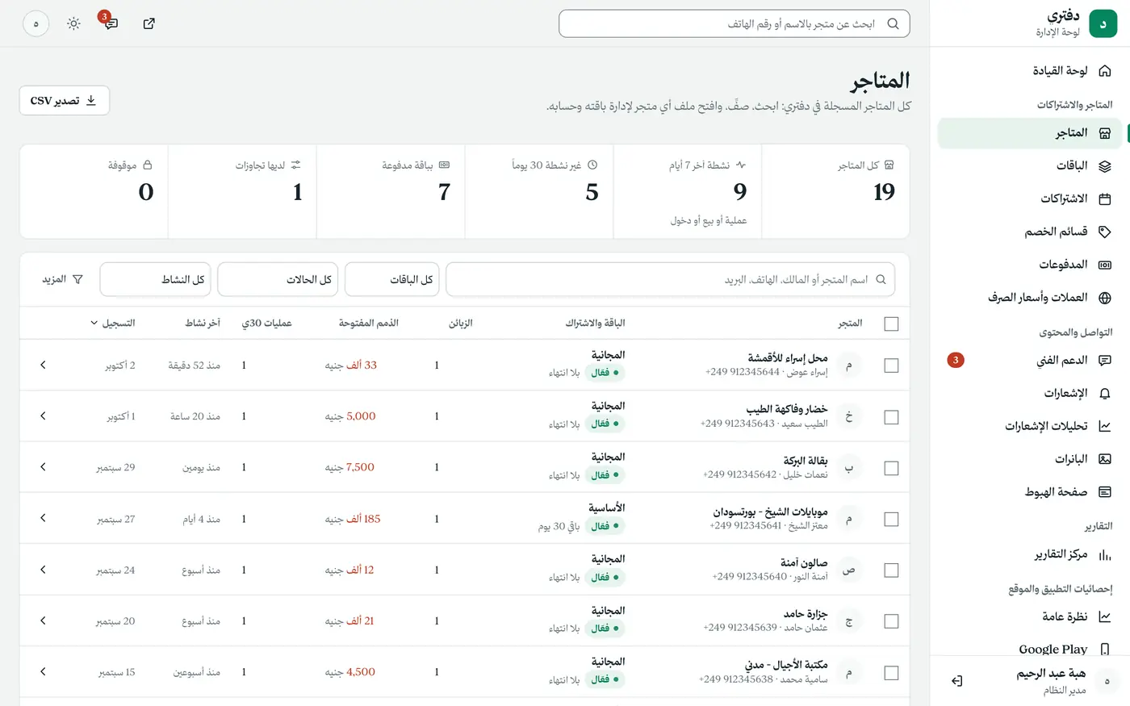This screenshot has width=1130, height=706.
Task: Open تحليلات الإشعارات sidebar item
Action: click(x=1030, y=426)
